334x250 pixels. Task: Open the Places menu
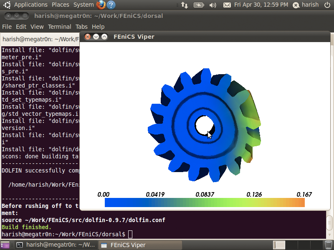pyautogui.click(x=61, y=5)
